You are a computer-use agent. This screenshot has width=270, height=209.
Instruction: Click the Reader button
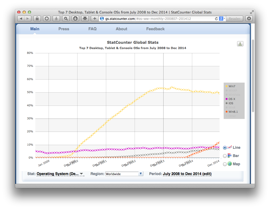[234, 19]
